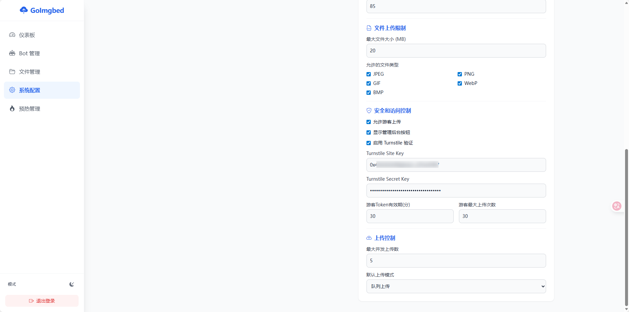
Task: Disable the 启用 Turnstile 验证 checkbox
Action: [368, 143]
